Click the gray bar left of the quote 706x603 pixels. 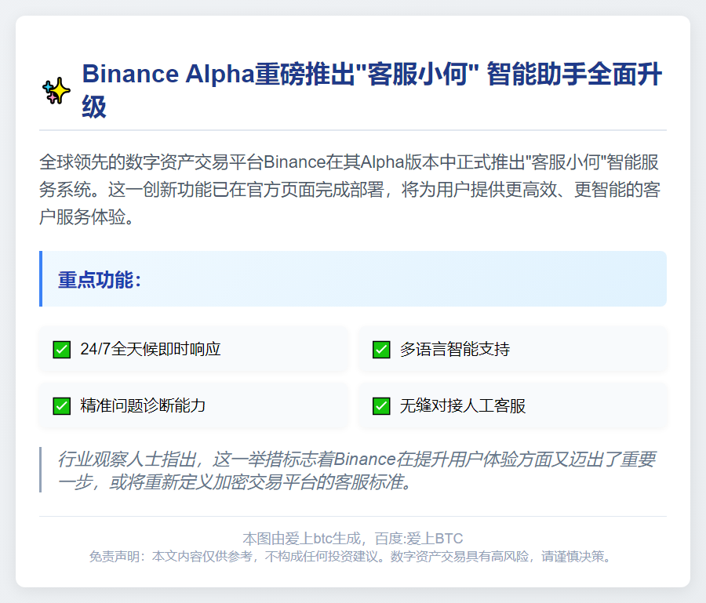coord(40,470)
